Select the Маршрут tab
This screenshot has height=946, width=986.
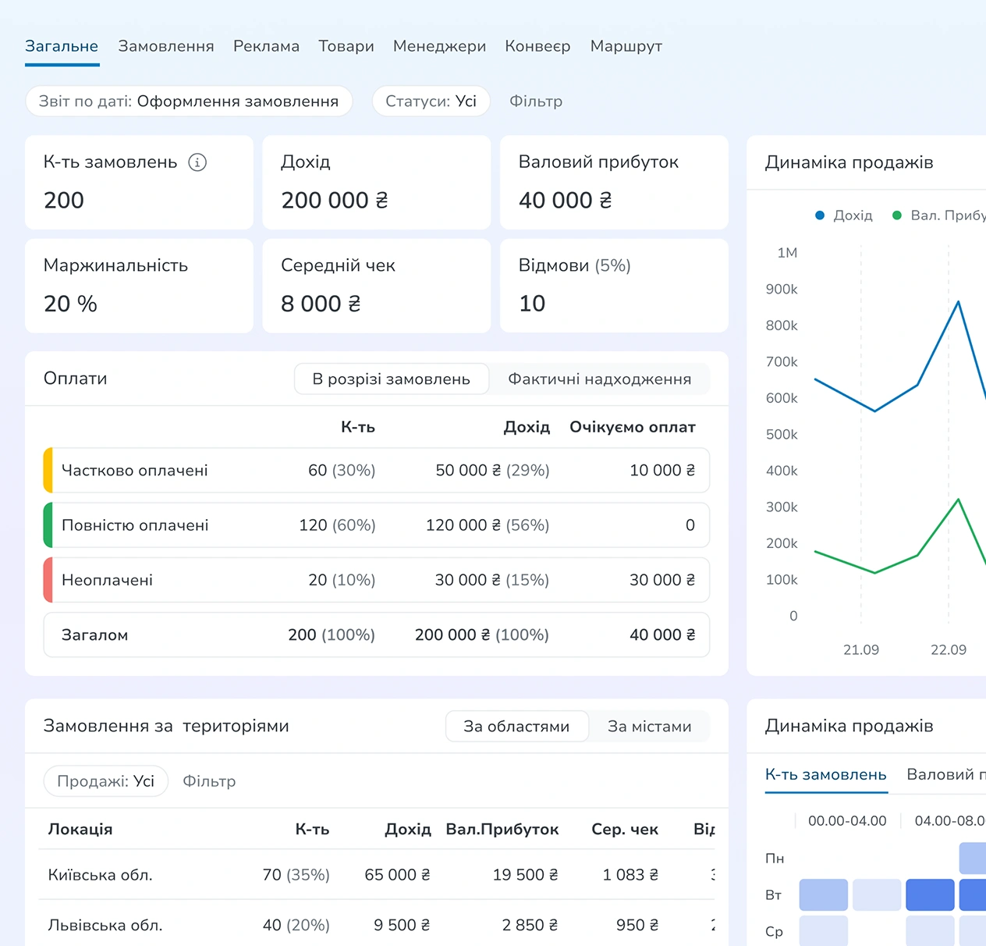[626, 46]
